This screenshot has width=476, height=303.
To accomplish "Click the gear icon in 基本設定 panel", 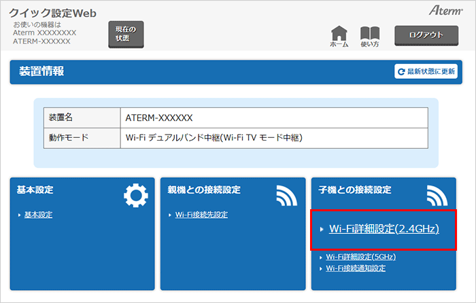I will pos(135,196).
